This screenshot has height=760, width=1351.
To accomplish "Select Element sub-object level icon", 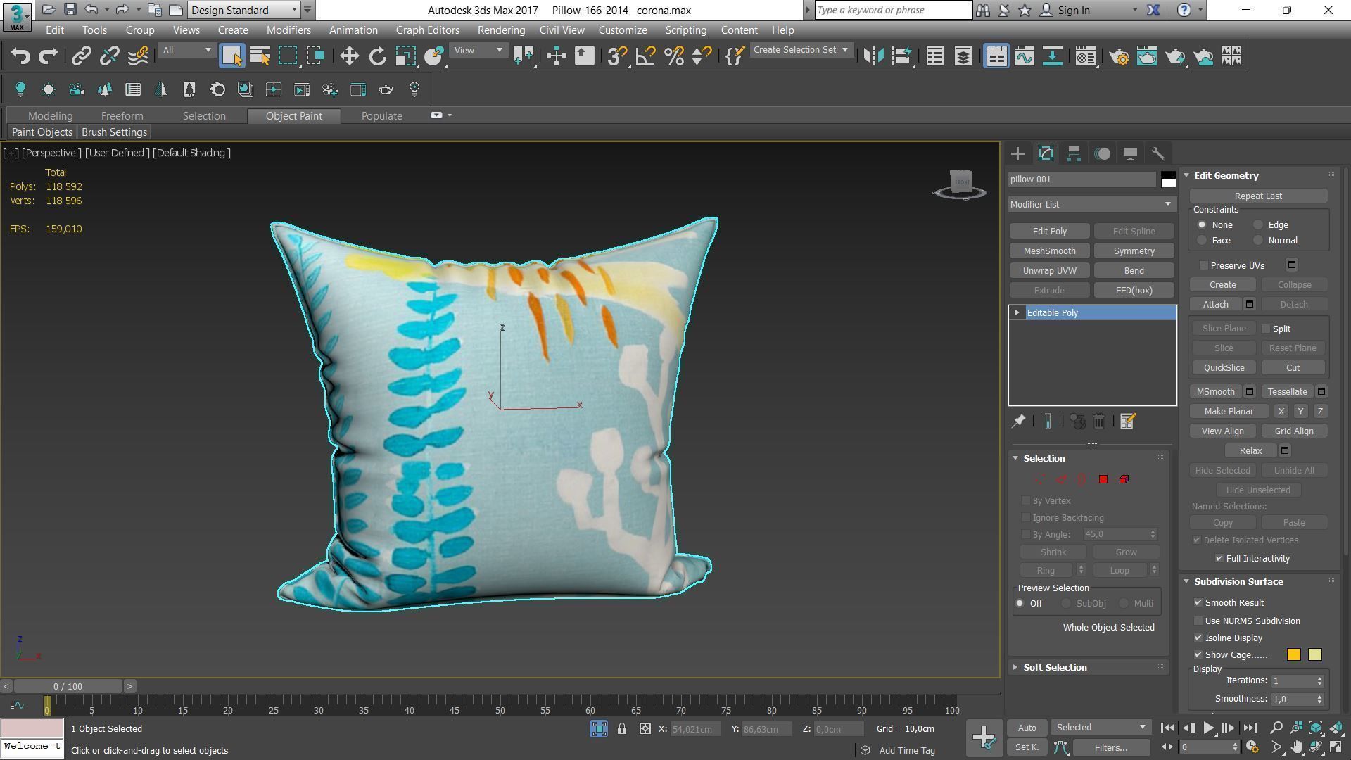I will point(1124,479).
